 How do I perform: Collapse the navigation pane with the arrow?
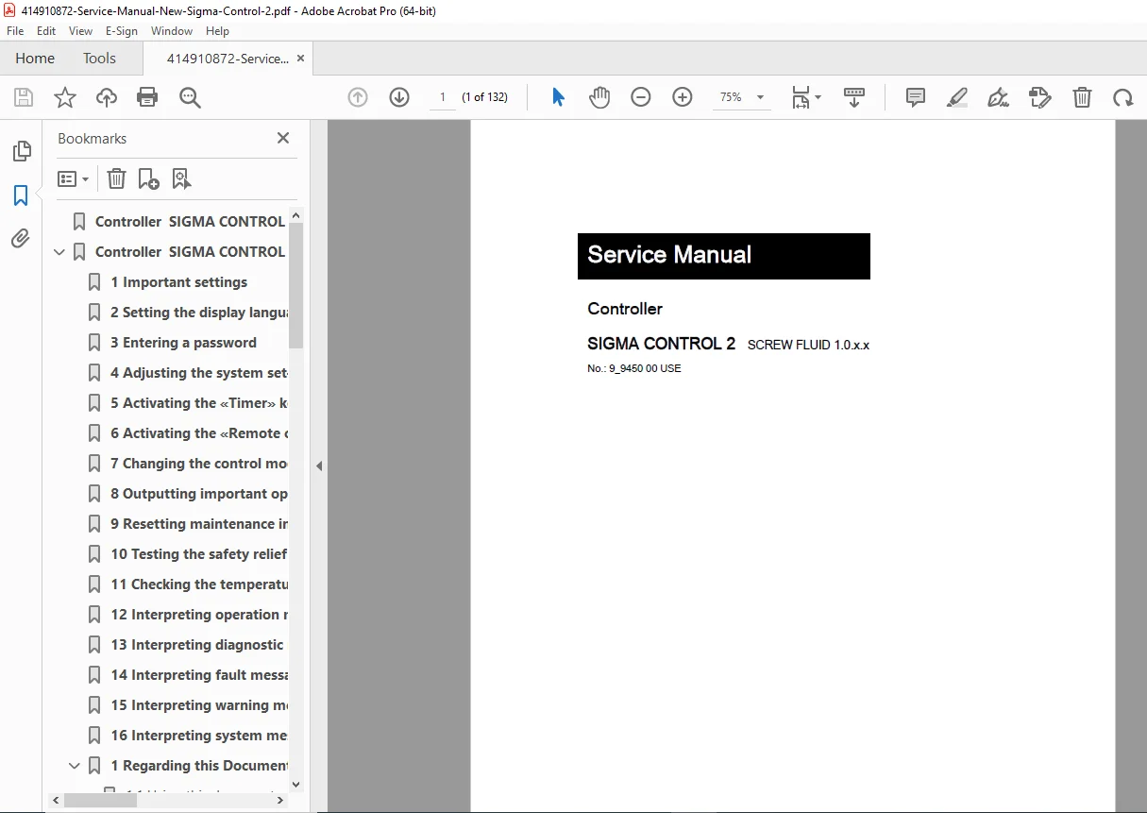point(319,466)
